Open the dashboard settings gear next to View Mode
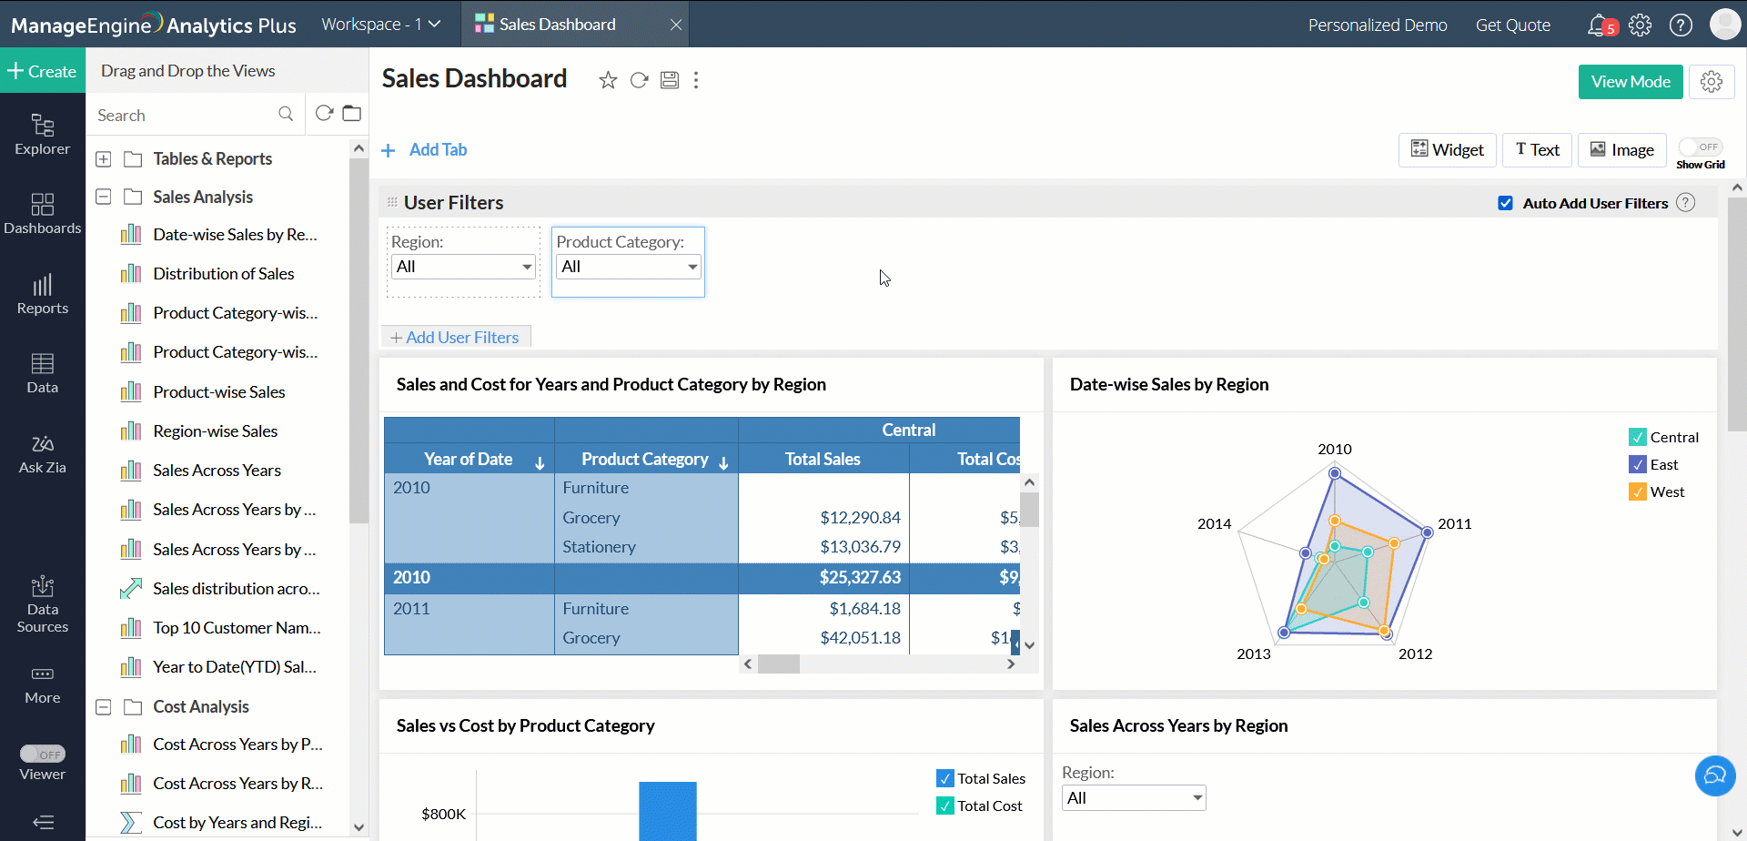This screenshot has width=1747, height=841. tap(1711, 82)
